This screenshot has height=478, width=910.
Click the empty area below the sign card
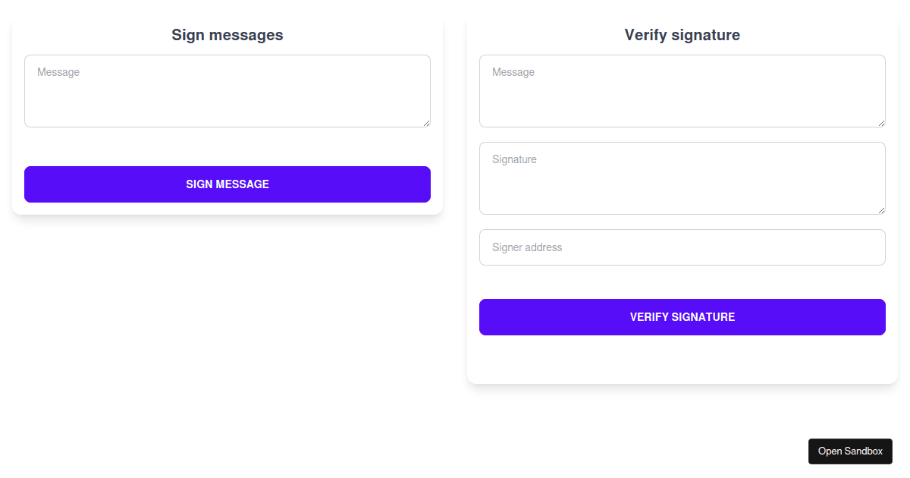coord(227,303)
